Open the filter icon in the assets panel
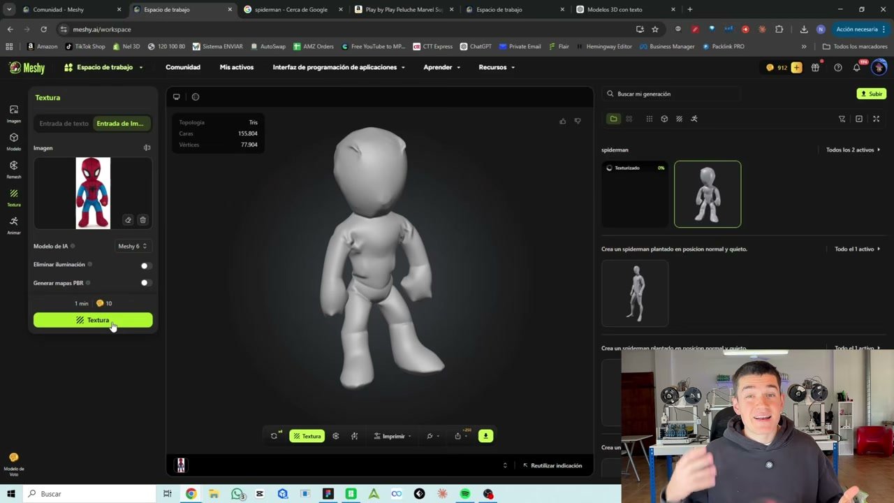Viewport: 894px width, 503px height. click(x=842, y=119)
